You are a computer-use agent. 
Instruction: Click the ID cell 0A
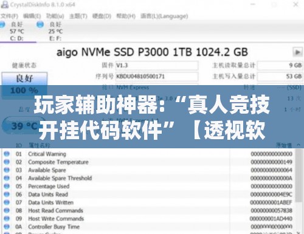pyautogui.click(x=19, y=227)
